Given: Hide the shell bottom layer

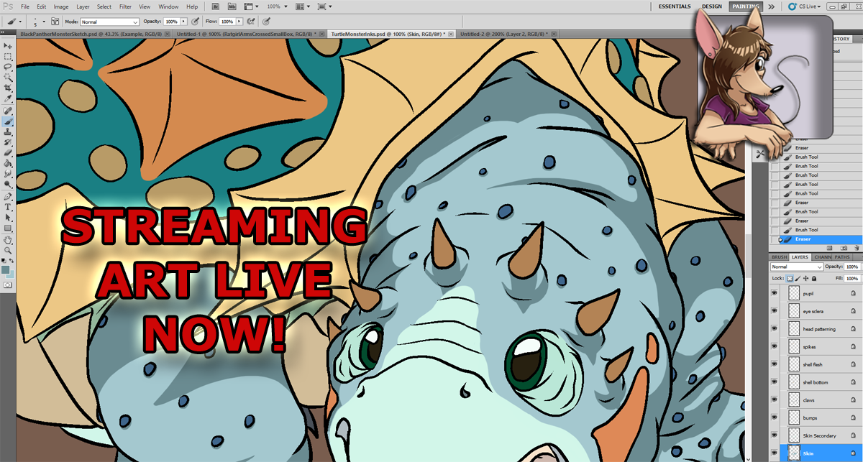Looking at the screenshot, I should pyautogui.click(x=775, y=382).
